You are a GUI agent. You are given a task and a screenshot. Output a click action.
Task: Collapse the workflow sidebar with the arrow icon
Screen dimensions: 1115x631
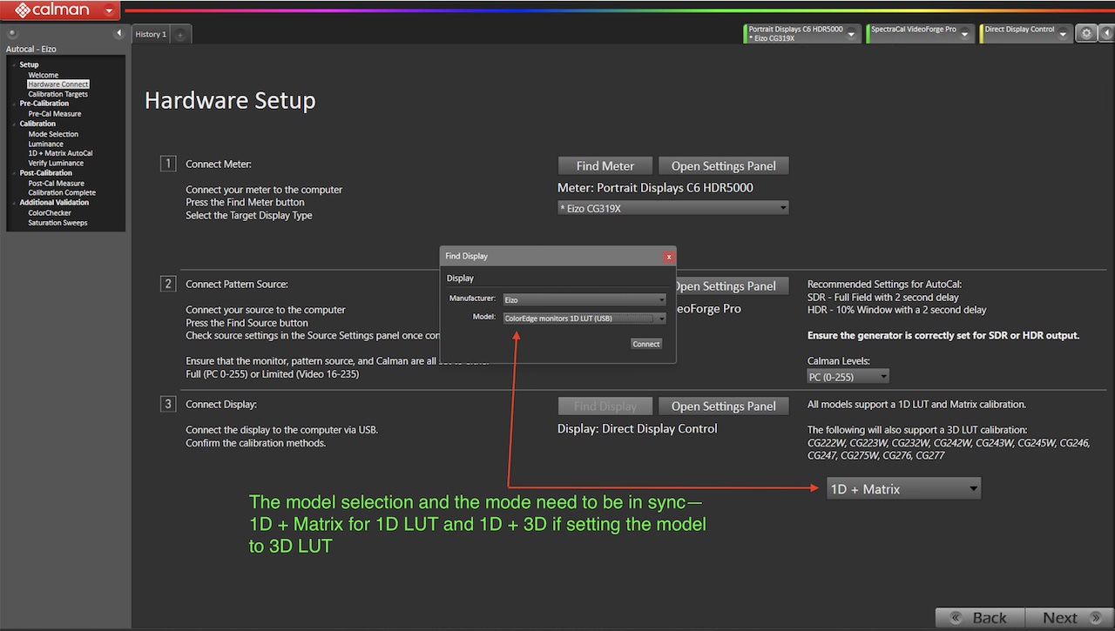(119, 34)
